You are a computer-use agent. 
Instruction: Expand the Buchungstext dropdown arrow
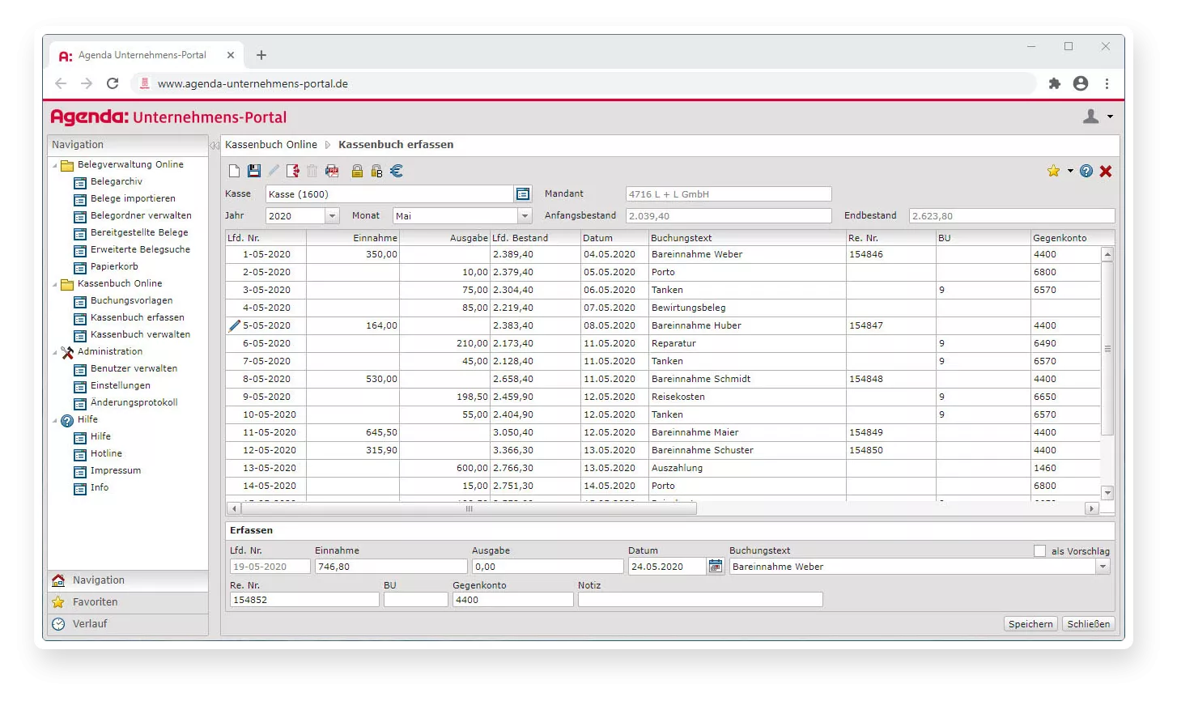[x=1103, y=567]
